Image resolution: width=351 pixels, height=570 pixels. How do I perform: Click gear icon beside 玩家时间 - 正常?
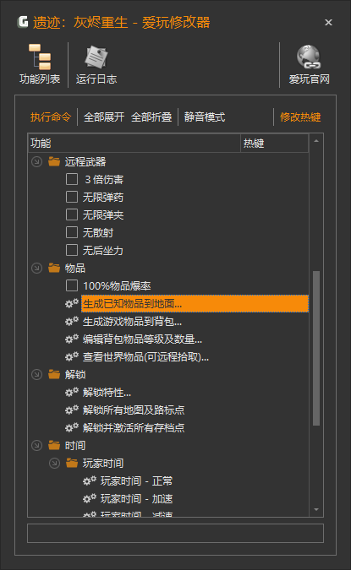click(x=90, y=480)
